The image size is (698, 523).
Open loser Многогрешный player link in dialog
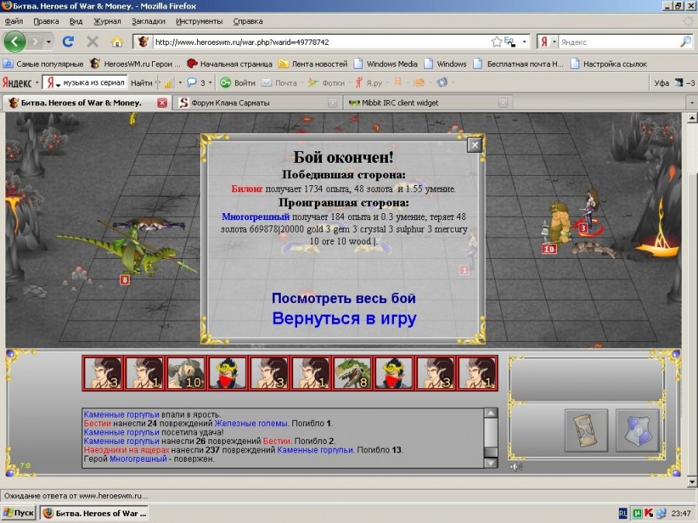point(255,217)
